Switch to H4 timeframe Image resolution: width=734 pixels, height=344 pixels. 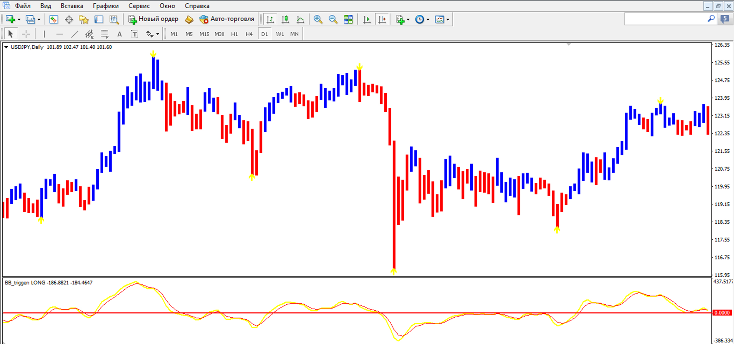click(249, 34)
